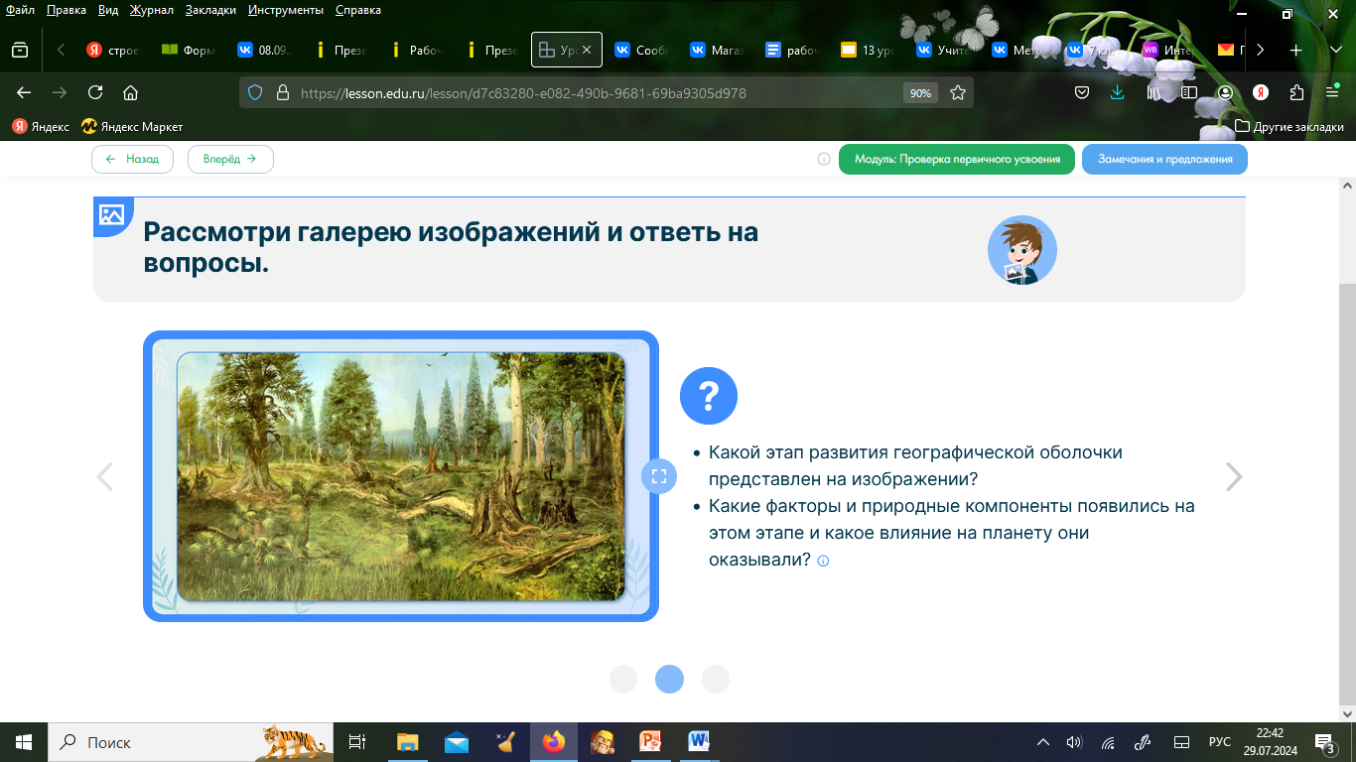Reset the 90% zoom level badge
Image resolution: width=1356 pixels, height=762 pixels.
click(920, 93)
